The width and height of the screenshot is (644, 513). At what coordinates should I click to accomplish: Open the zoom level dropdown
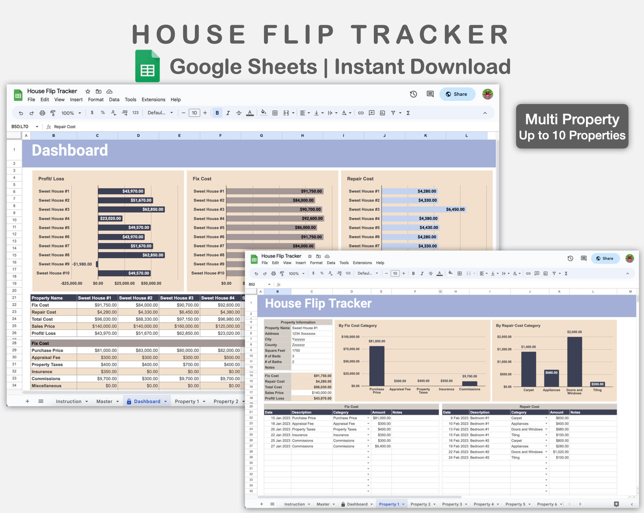[69, 113]
